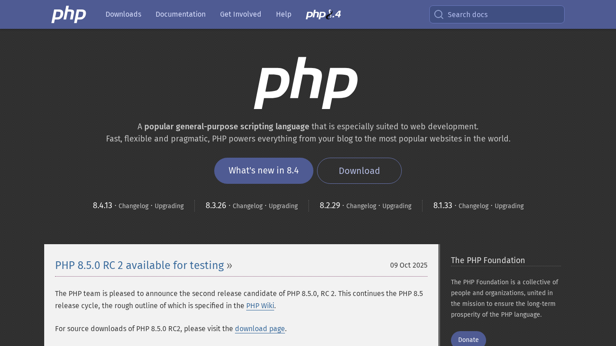Open the 8.4.13 version link

click(102, 205)
